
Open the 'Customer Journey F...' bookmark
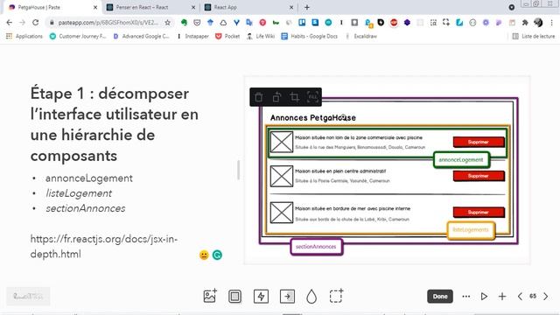pyautogui.click(x=78, y=36)
